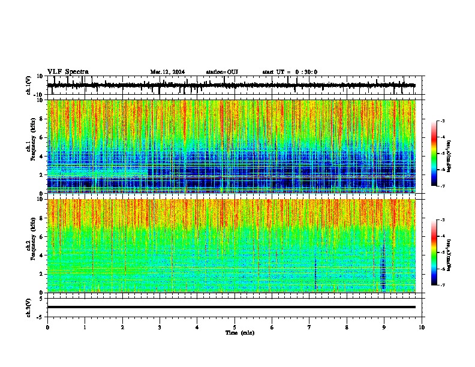Click the time axis tick label "4"

coord(197,327)
